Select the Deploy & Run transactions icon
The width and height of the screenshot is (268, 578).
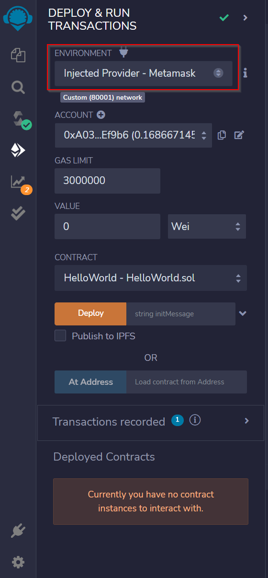pyautogui.click(x=18, y=150)
